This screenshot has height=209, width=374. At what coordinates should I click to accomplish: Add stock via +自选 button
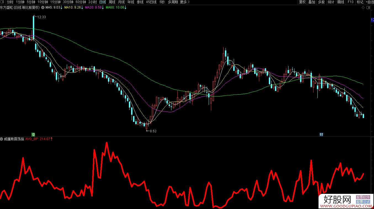coord(370,2)
